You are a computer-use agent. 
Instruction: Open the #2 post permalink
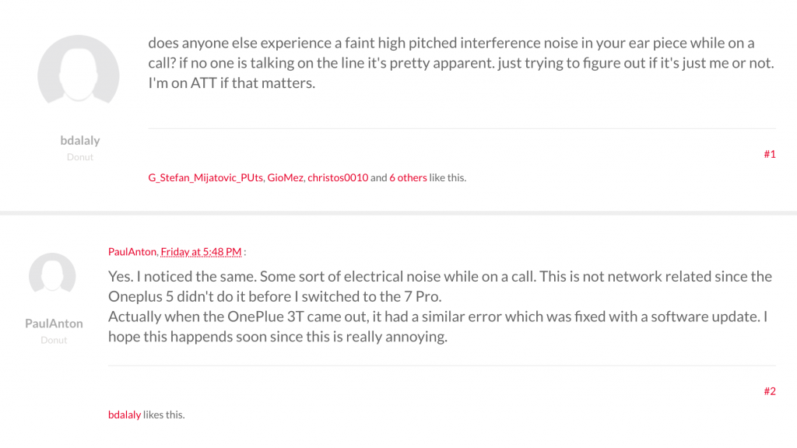pyautogui.click(x=769, y=391)
